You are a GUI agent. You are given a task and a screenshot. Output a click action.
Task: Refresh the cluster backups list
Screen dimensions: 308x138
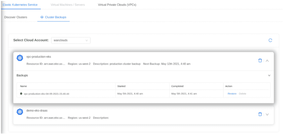pos(270,40)
